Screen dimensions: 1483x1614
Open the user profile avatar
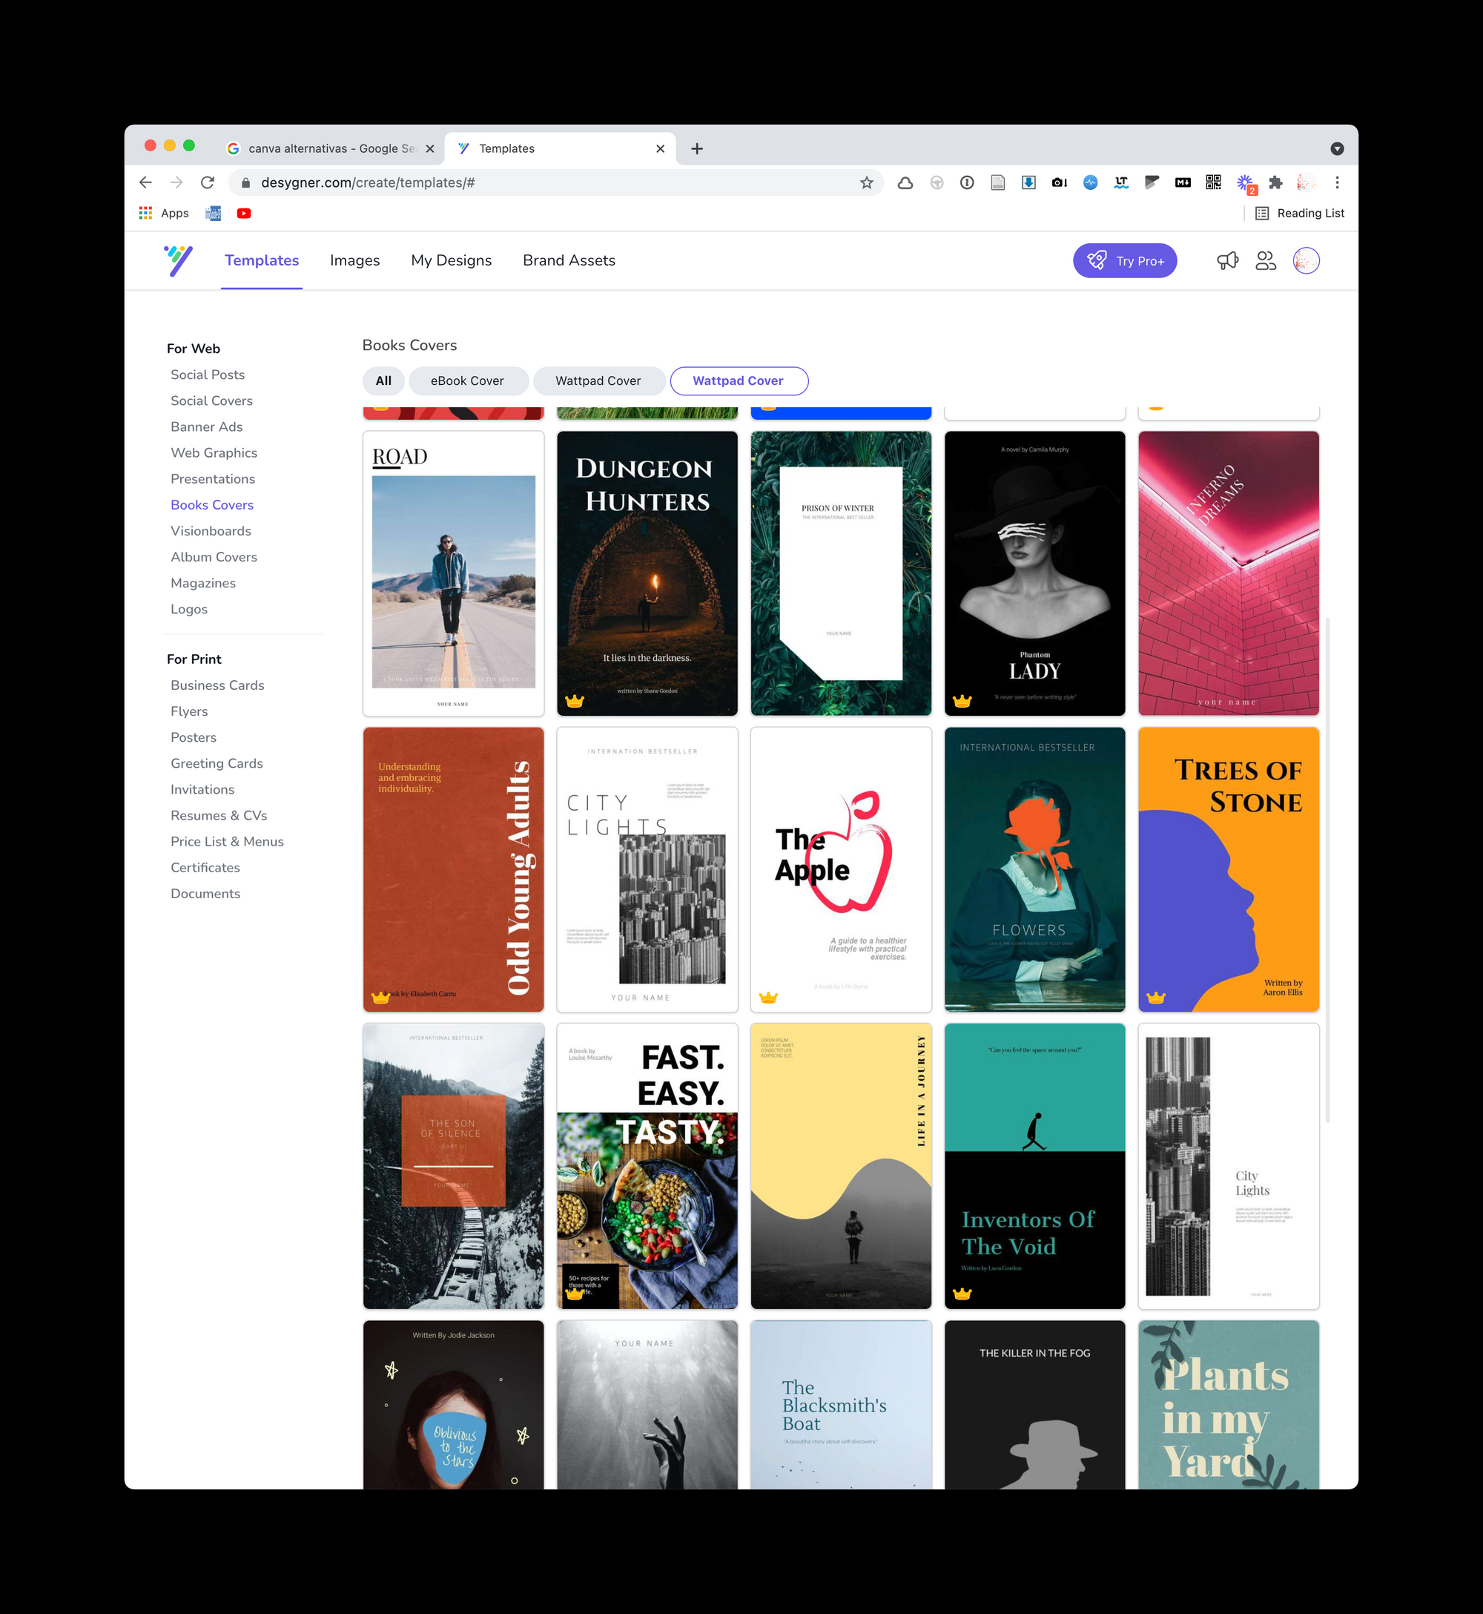tap(1306, 261)
